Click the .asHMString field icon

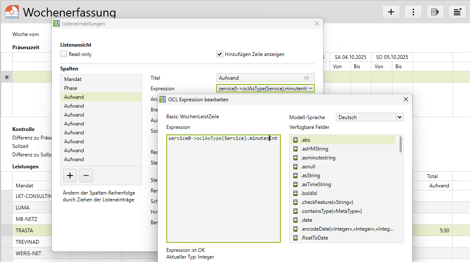296,149
